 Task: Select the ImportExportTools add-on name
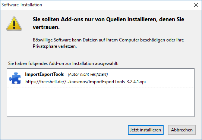[x=44, y=74]
